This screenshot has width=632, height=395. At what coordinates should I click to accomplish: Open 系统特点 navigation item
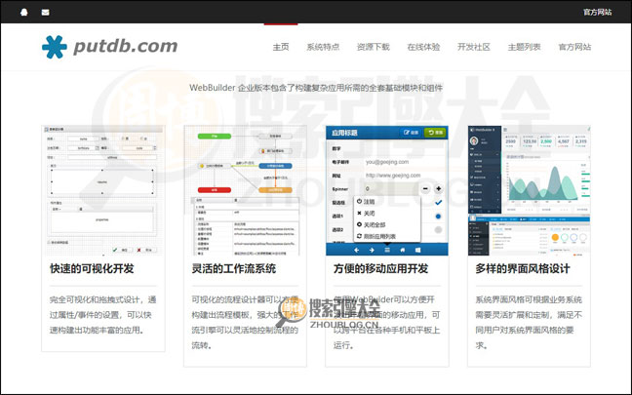pos(323,47)
